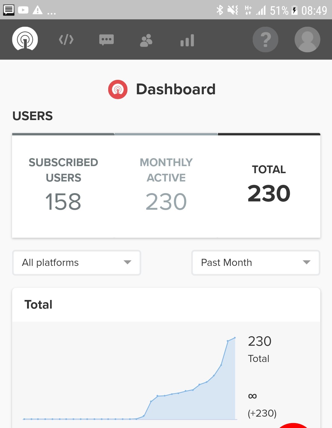The width and height of the screenshot is (332, 428).
Task: Open the OneSignal home logo
Action: pos(25,39)
